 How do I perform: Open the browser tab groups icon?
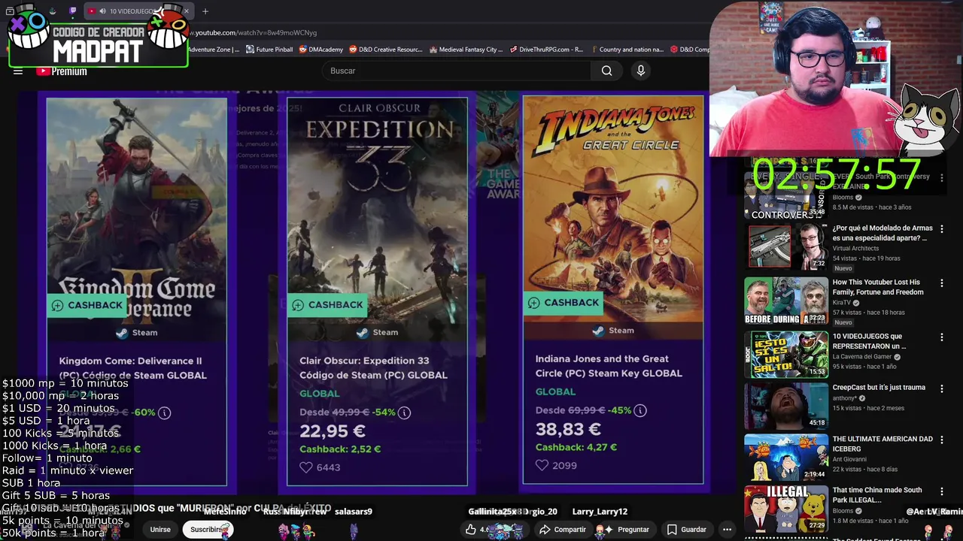pos(10,11)
